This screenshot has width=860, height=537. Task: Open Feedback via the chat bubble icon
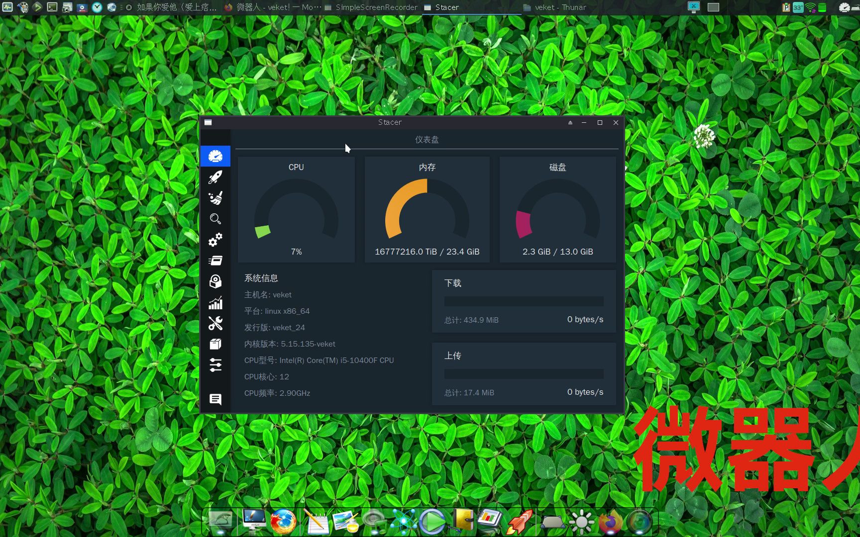(x=215, y=399)
